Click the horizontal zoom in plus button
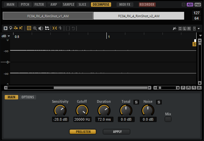 coord(178,88)
